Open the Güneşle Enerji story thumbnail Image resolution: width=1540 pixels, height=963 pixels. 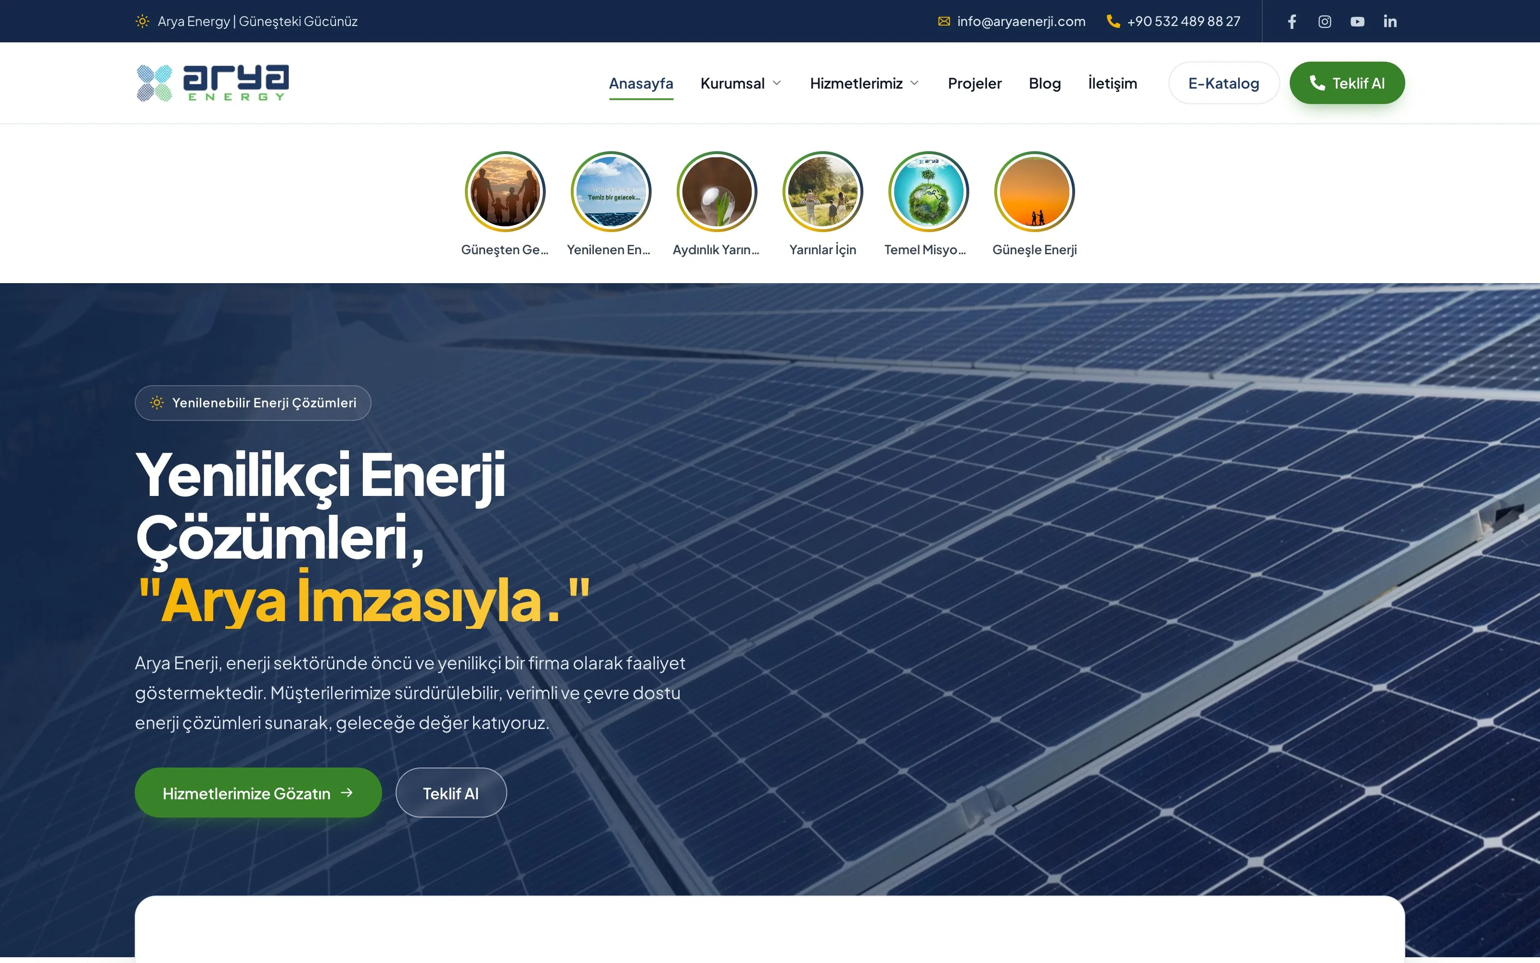[1034, 191]
